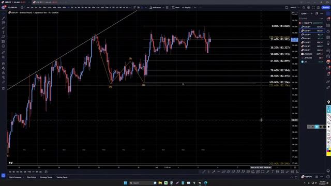Image resolution: width=331 pixels, height=186 pixels.
Task: Open the Windows Start menu
Action: point(125,183)
